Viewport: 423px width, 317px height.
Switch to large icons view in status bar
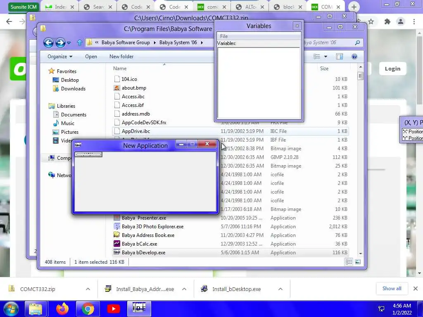[x=358, y=262]
